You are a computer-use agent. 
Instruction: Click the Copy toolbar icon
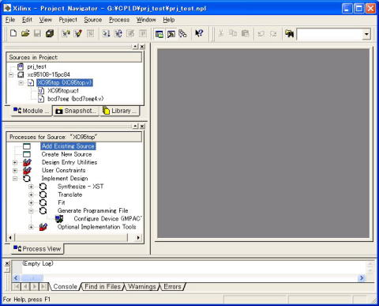click(x=233, y=33)
